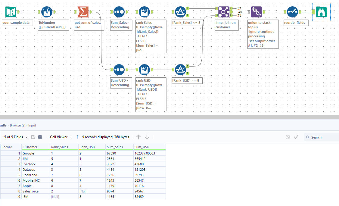Select the Input Data tool "your sample data"

(10, 12)
